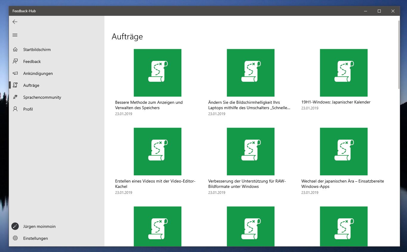Open account Jürgen moinmoin

coord(57,226)
